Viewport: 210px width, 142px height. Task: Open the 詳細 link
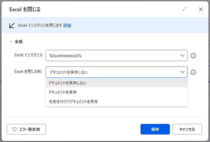click(x=67, y=26)
